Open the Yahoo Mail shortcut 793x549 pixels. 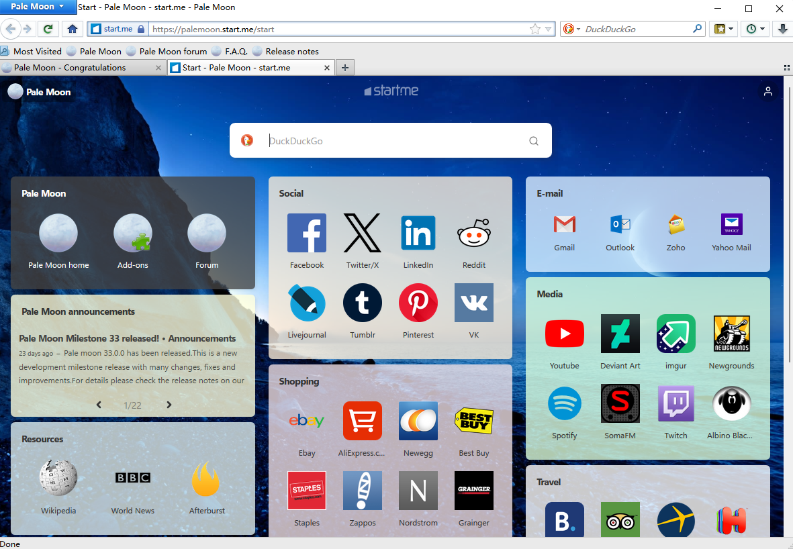pos(731,224)
